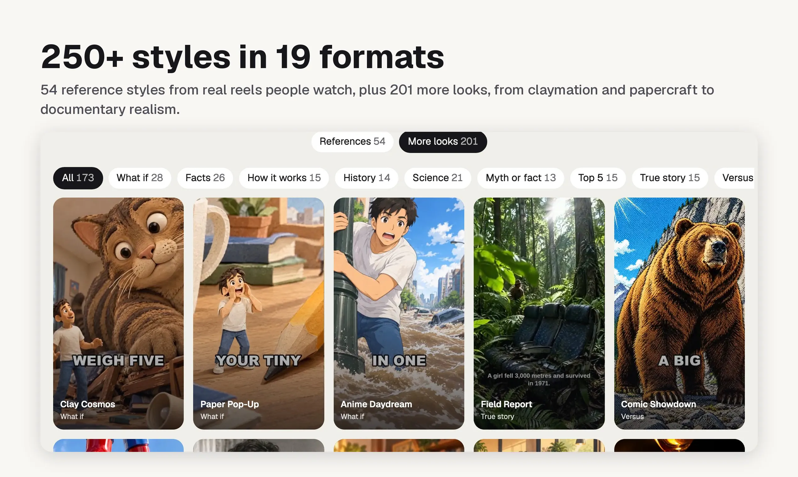The width and height of the screenshot is (798, 477).
Task: Open the Clay Cosmos style card
Action: pyautogui.click(x=118, y=314)
